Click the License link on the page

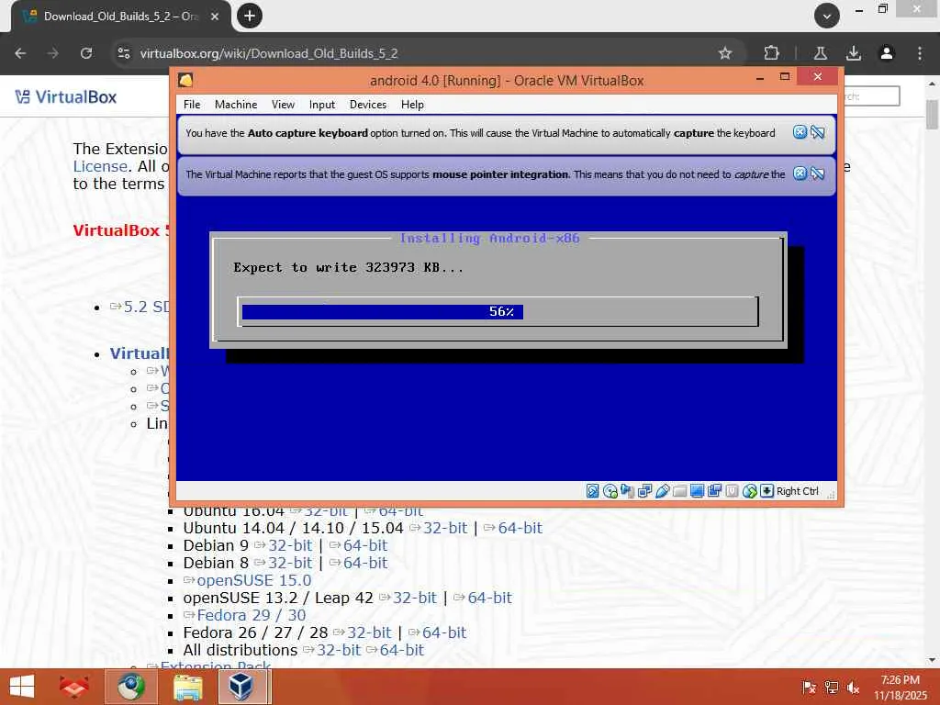click(x=100, y=166)
